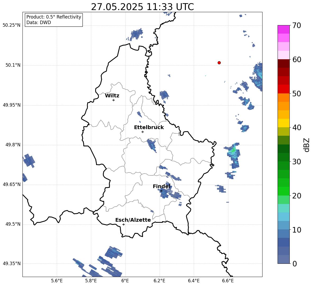Click the Wiltz city label
313x286 pixels.
click(112, 96)
